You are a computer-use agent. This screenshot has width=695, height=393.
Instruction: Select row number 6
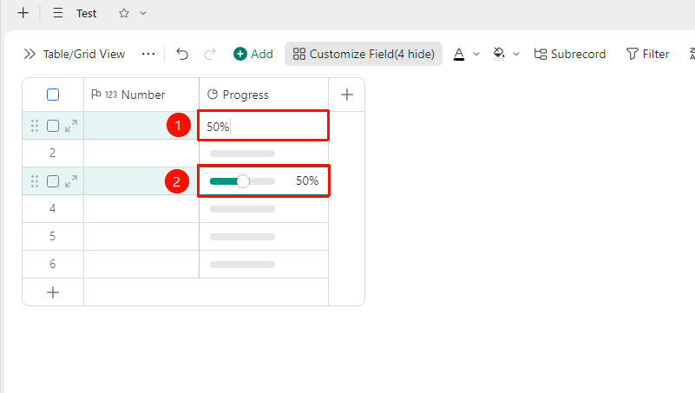[x=52, y=264]
